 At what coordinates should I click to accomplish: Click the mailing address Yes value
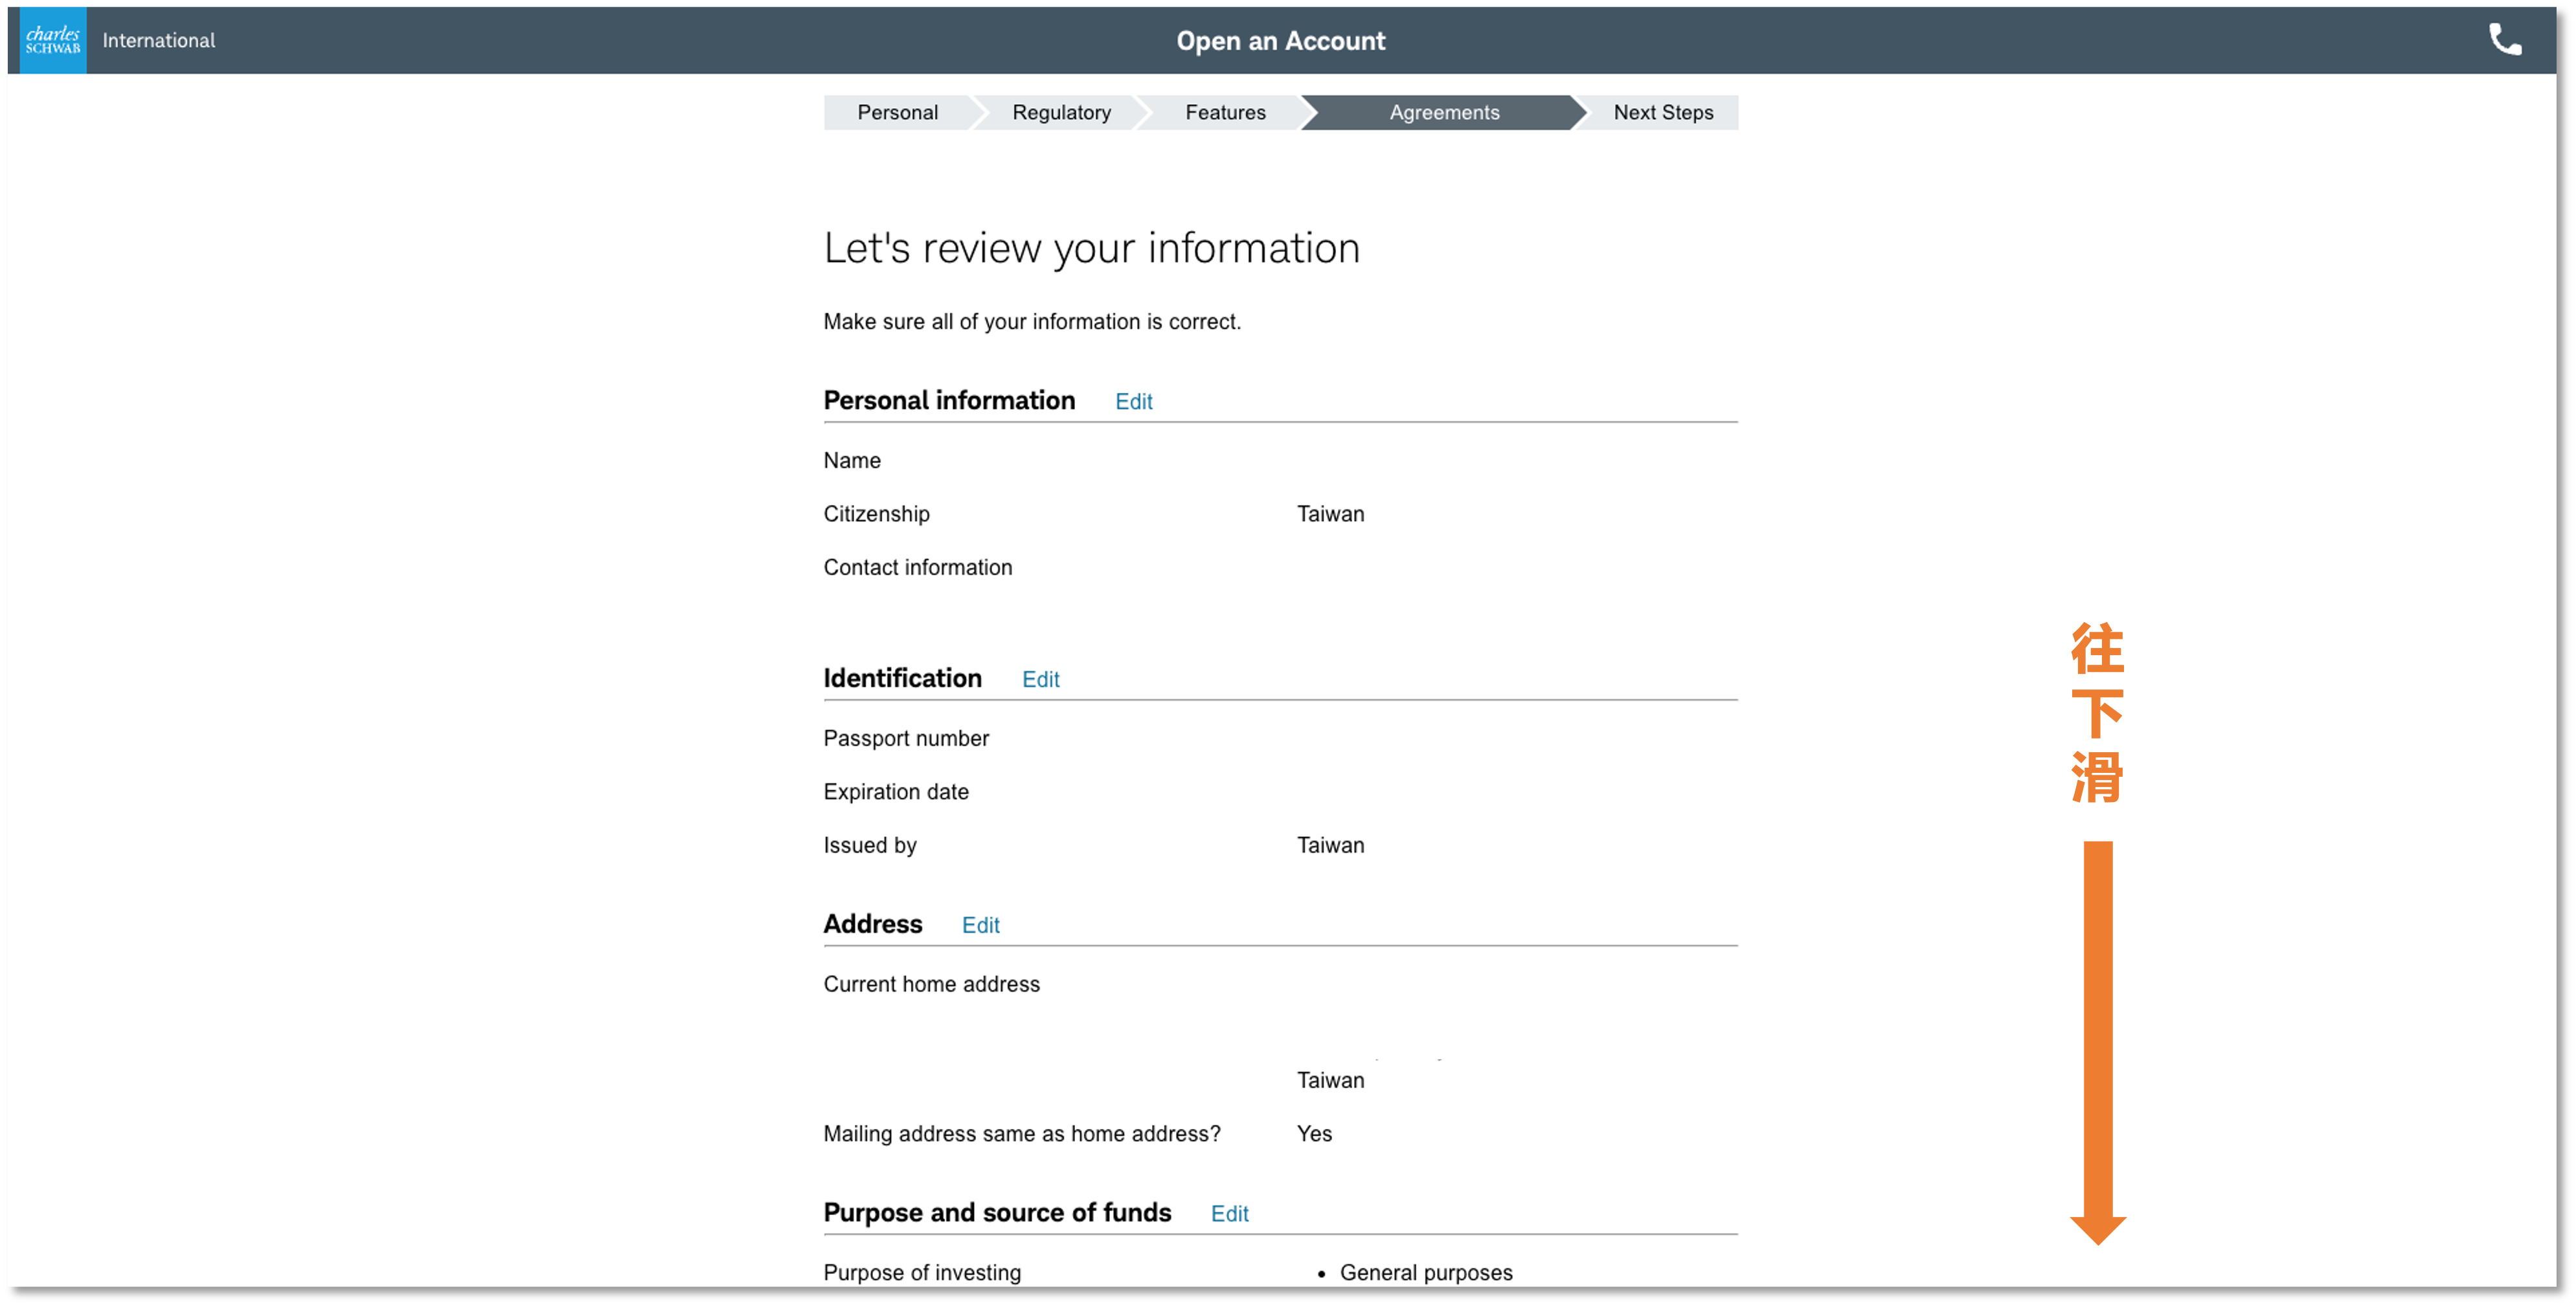click(1314, 1133)
